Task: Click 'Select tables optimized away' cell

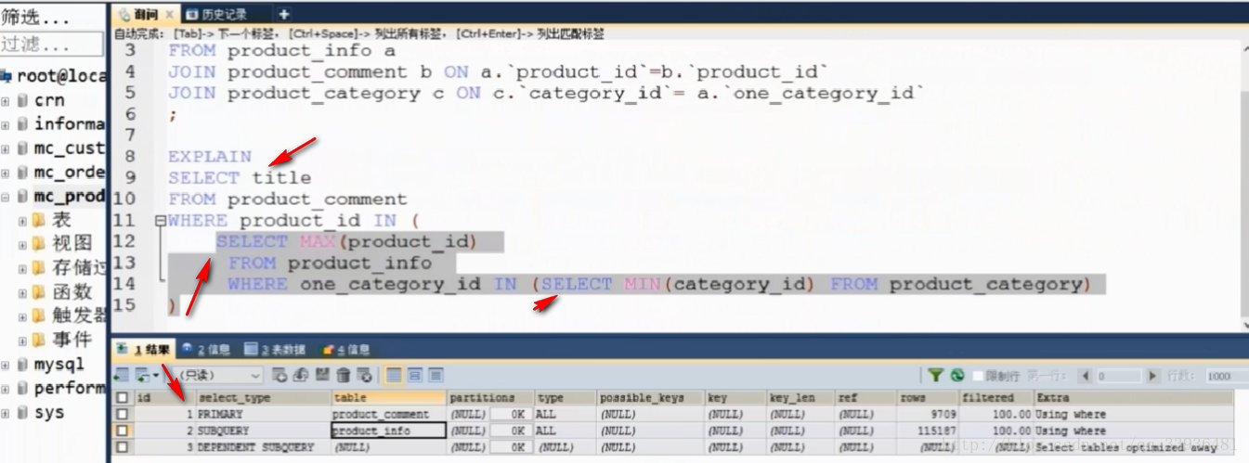Action: (1133, 446)
